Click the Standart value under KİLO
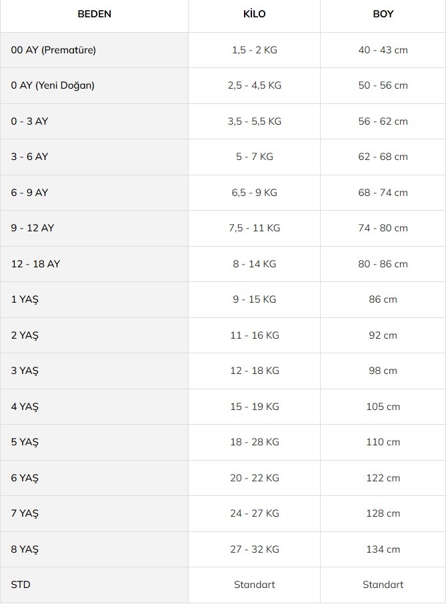 (x=254, y=585)
